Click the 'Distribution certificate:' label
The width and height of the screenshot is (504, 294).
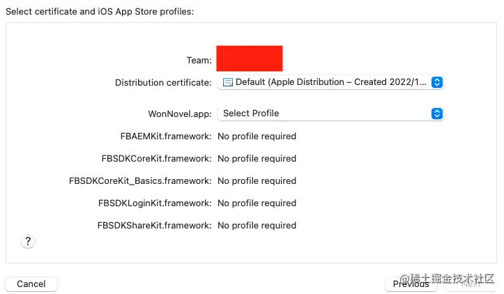tap(163, 83)
